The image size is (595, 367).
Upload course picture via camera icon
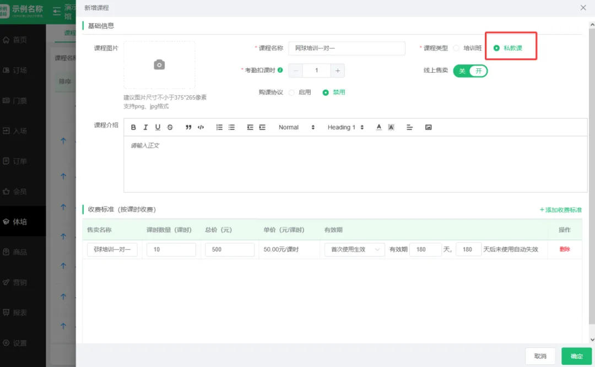[159, 65]
